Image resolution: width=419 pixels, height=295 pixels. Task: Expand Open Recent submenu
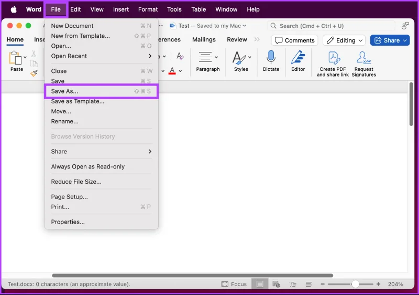point(101,56)
